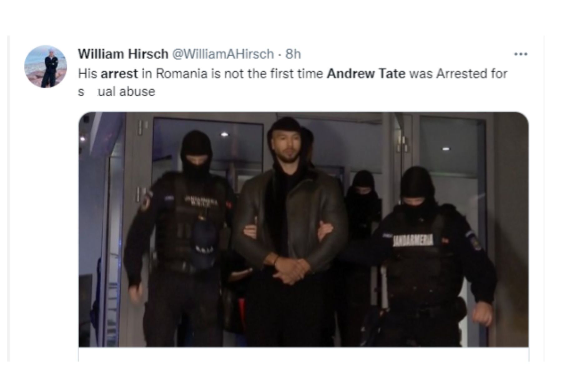Click the bold word "arrest" in tweet

(119, 74)
